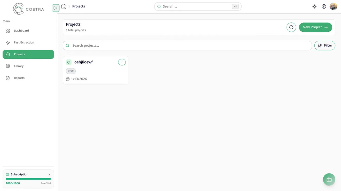Screen dimensions: 341x191
Task: Click the clock status icon on ioehjfioewf
Action: [x=69, y=62]
